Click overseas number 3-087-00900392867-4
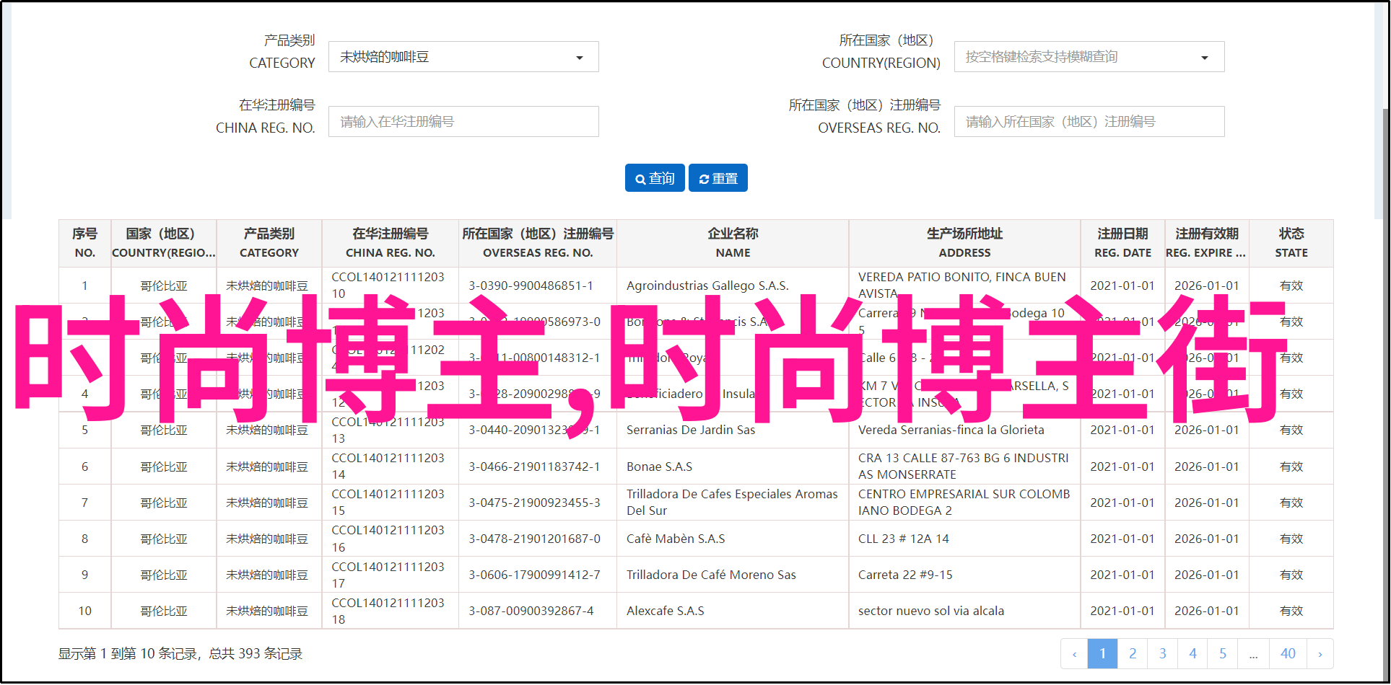The width and height of the screenshot is (1391, 685). coord(531,611)
